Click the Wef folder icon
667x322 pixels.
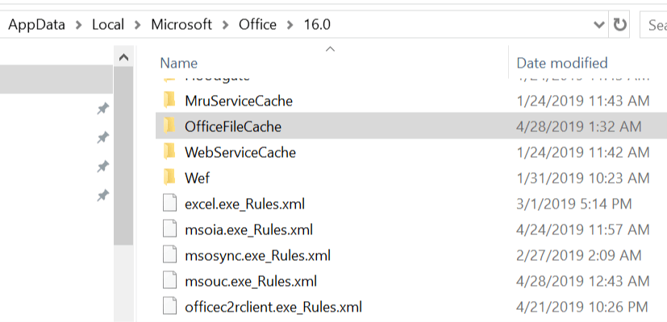tap(169, 178)
